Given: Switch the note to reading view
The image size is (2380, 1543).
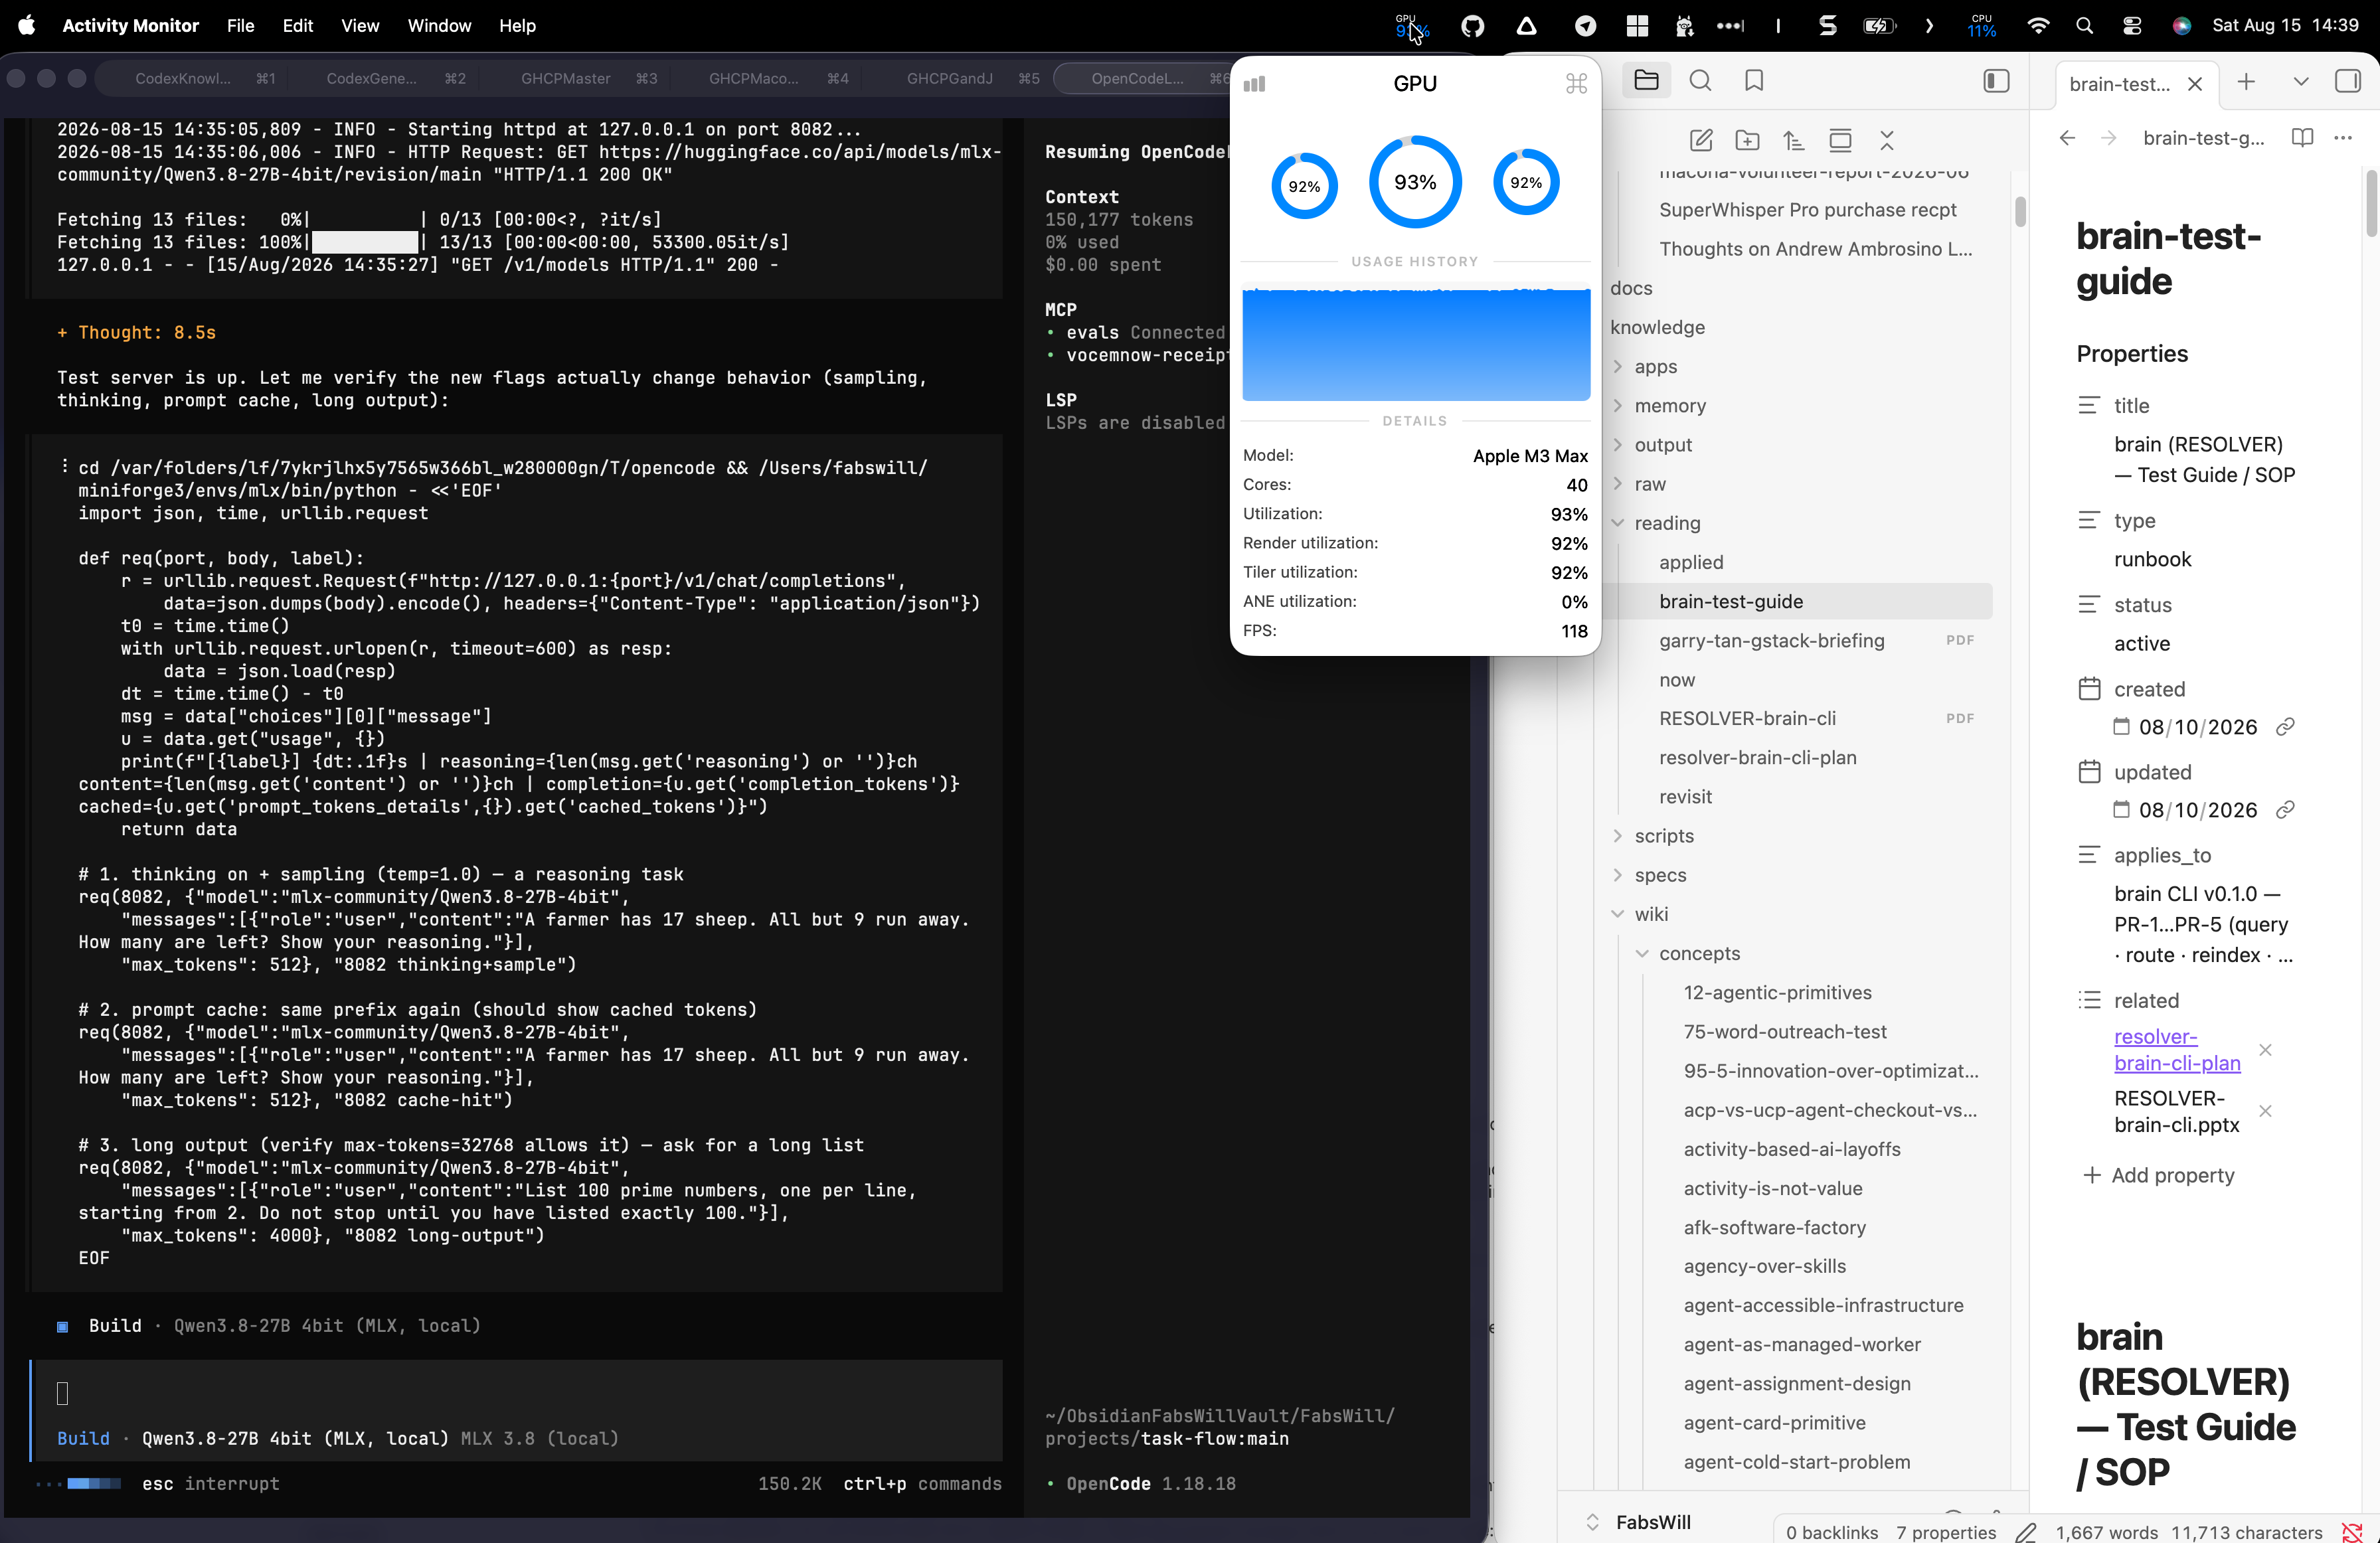Looking at the screenshot, I should (x=2302, y=138).
